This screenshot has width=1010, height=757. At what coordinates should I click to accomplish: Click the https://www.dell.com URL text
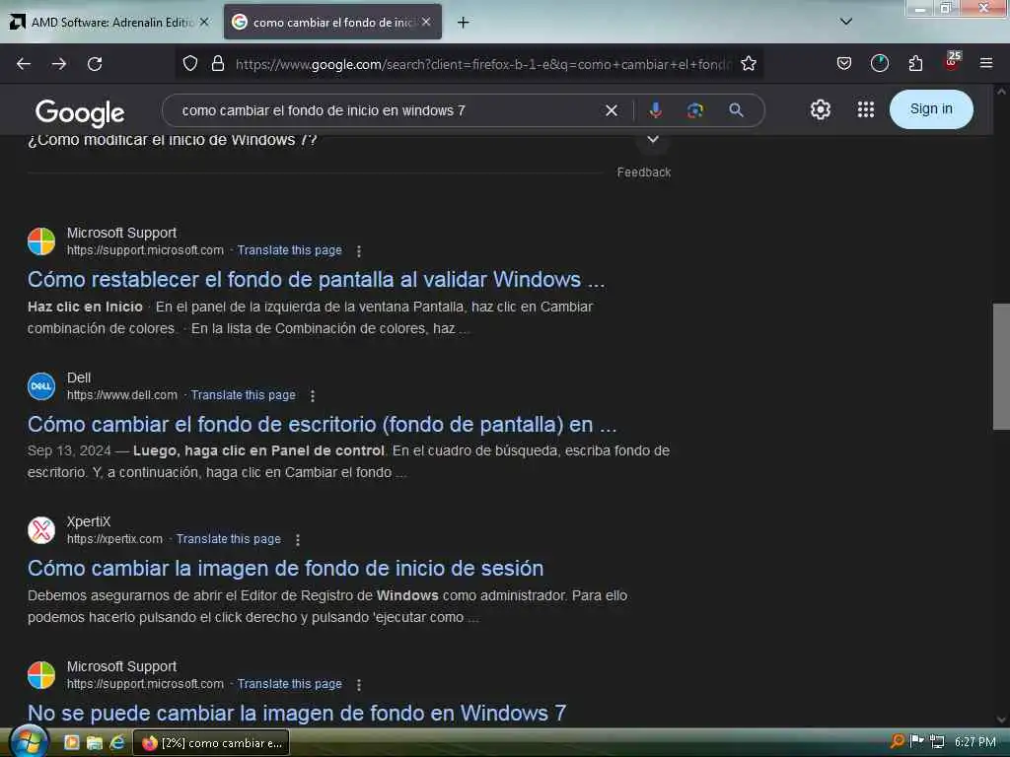tap(122, 395)
